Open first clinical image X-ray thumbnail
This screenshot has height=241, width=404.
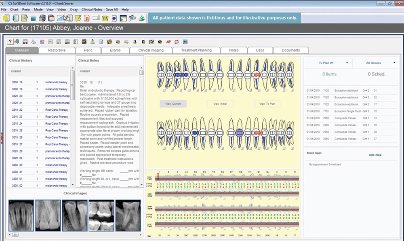point(21,216)
